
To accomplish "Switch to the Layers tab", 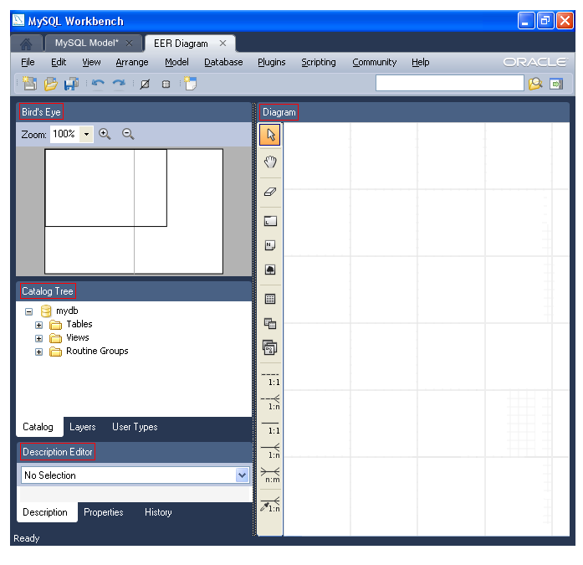I will [x=82, y=427].
